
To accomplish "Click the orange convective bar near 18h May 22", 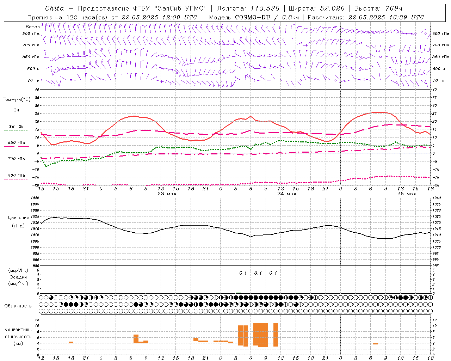I will (x=71, y=342).
